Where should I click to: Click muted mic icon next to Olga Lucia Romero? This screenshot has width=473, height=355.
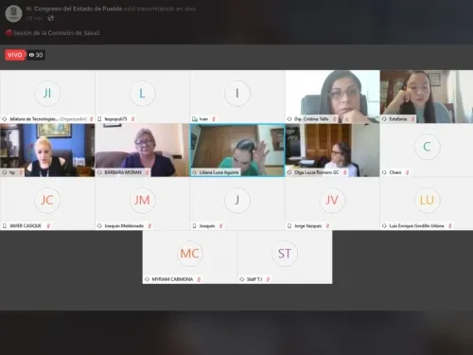tap(344, 172)
